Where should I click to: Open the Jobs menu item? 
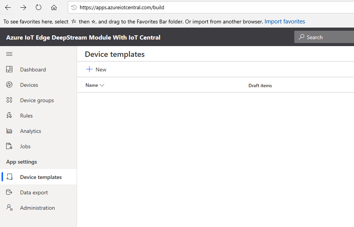[25, 146]
